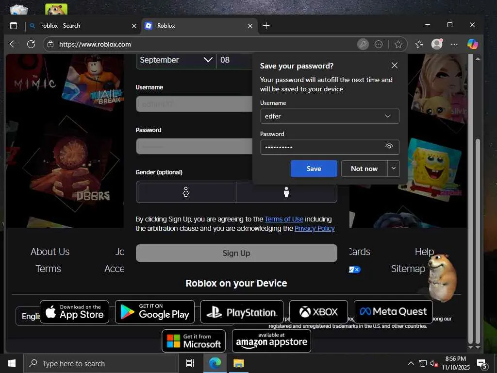This screenshot has height=373, width=497.
Task: Open the September month dropdown
Action: click(176, 60)
